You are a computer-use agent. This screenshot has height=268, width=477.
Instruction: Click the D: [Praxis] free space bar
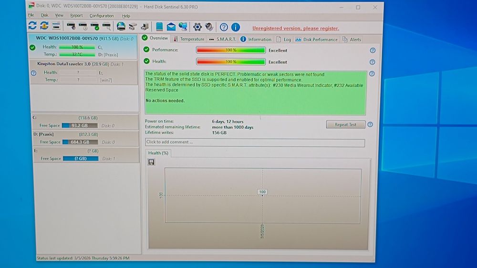coord(80,142)
